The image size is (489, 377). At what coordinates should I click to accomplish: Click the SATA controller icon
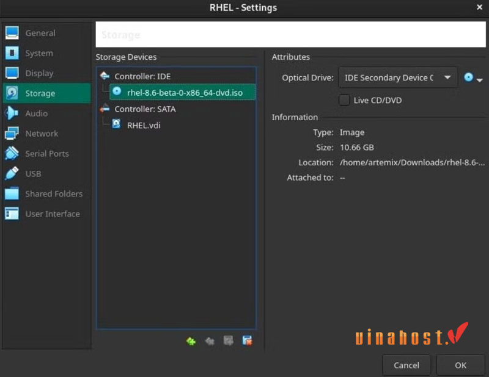click(105, 109)
